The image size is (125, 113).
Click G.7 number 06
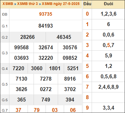(x=73, y=110)
